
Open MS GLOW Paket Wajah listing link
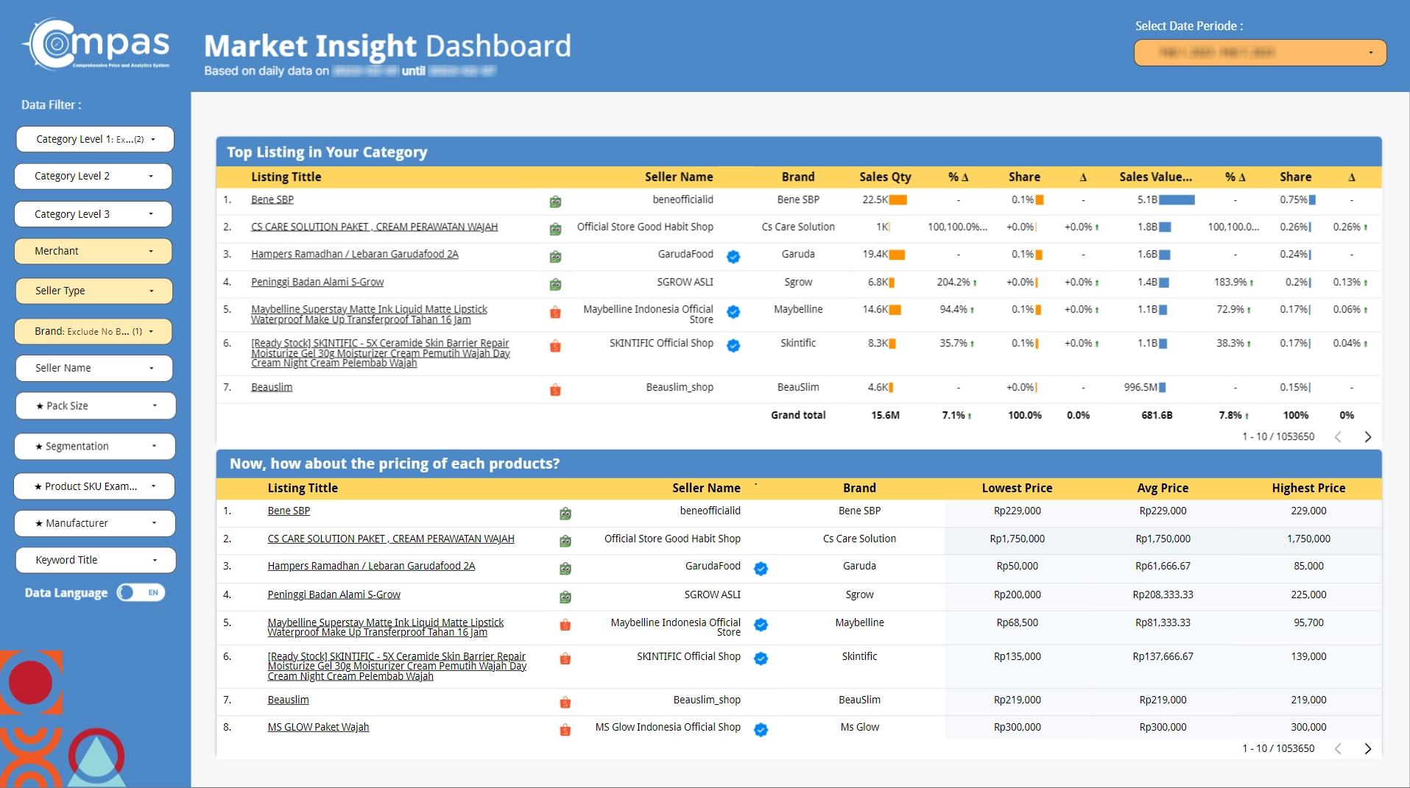click(318, 727)
